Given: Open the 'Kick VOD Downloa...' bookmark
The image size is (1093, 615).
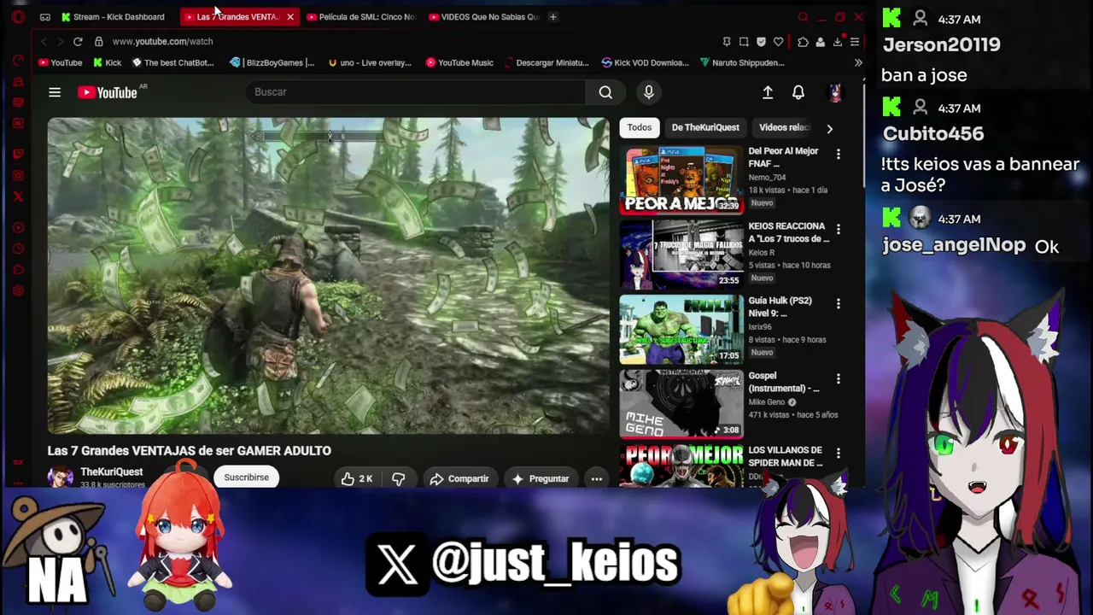Looking at the screenshot, I should [x=645, y=62].
